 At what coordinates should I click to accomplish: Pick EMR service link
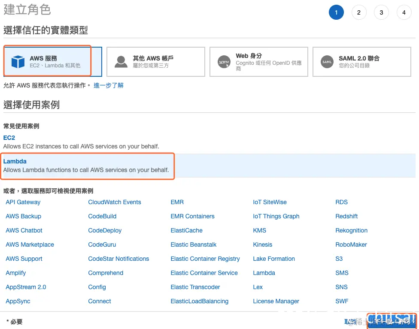click(x=177, y=202)
